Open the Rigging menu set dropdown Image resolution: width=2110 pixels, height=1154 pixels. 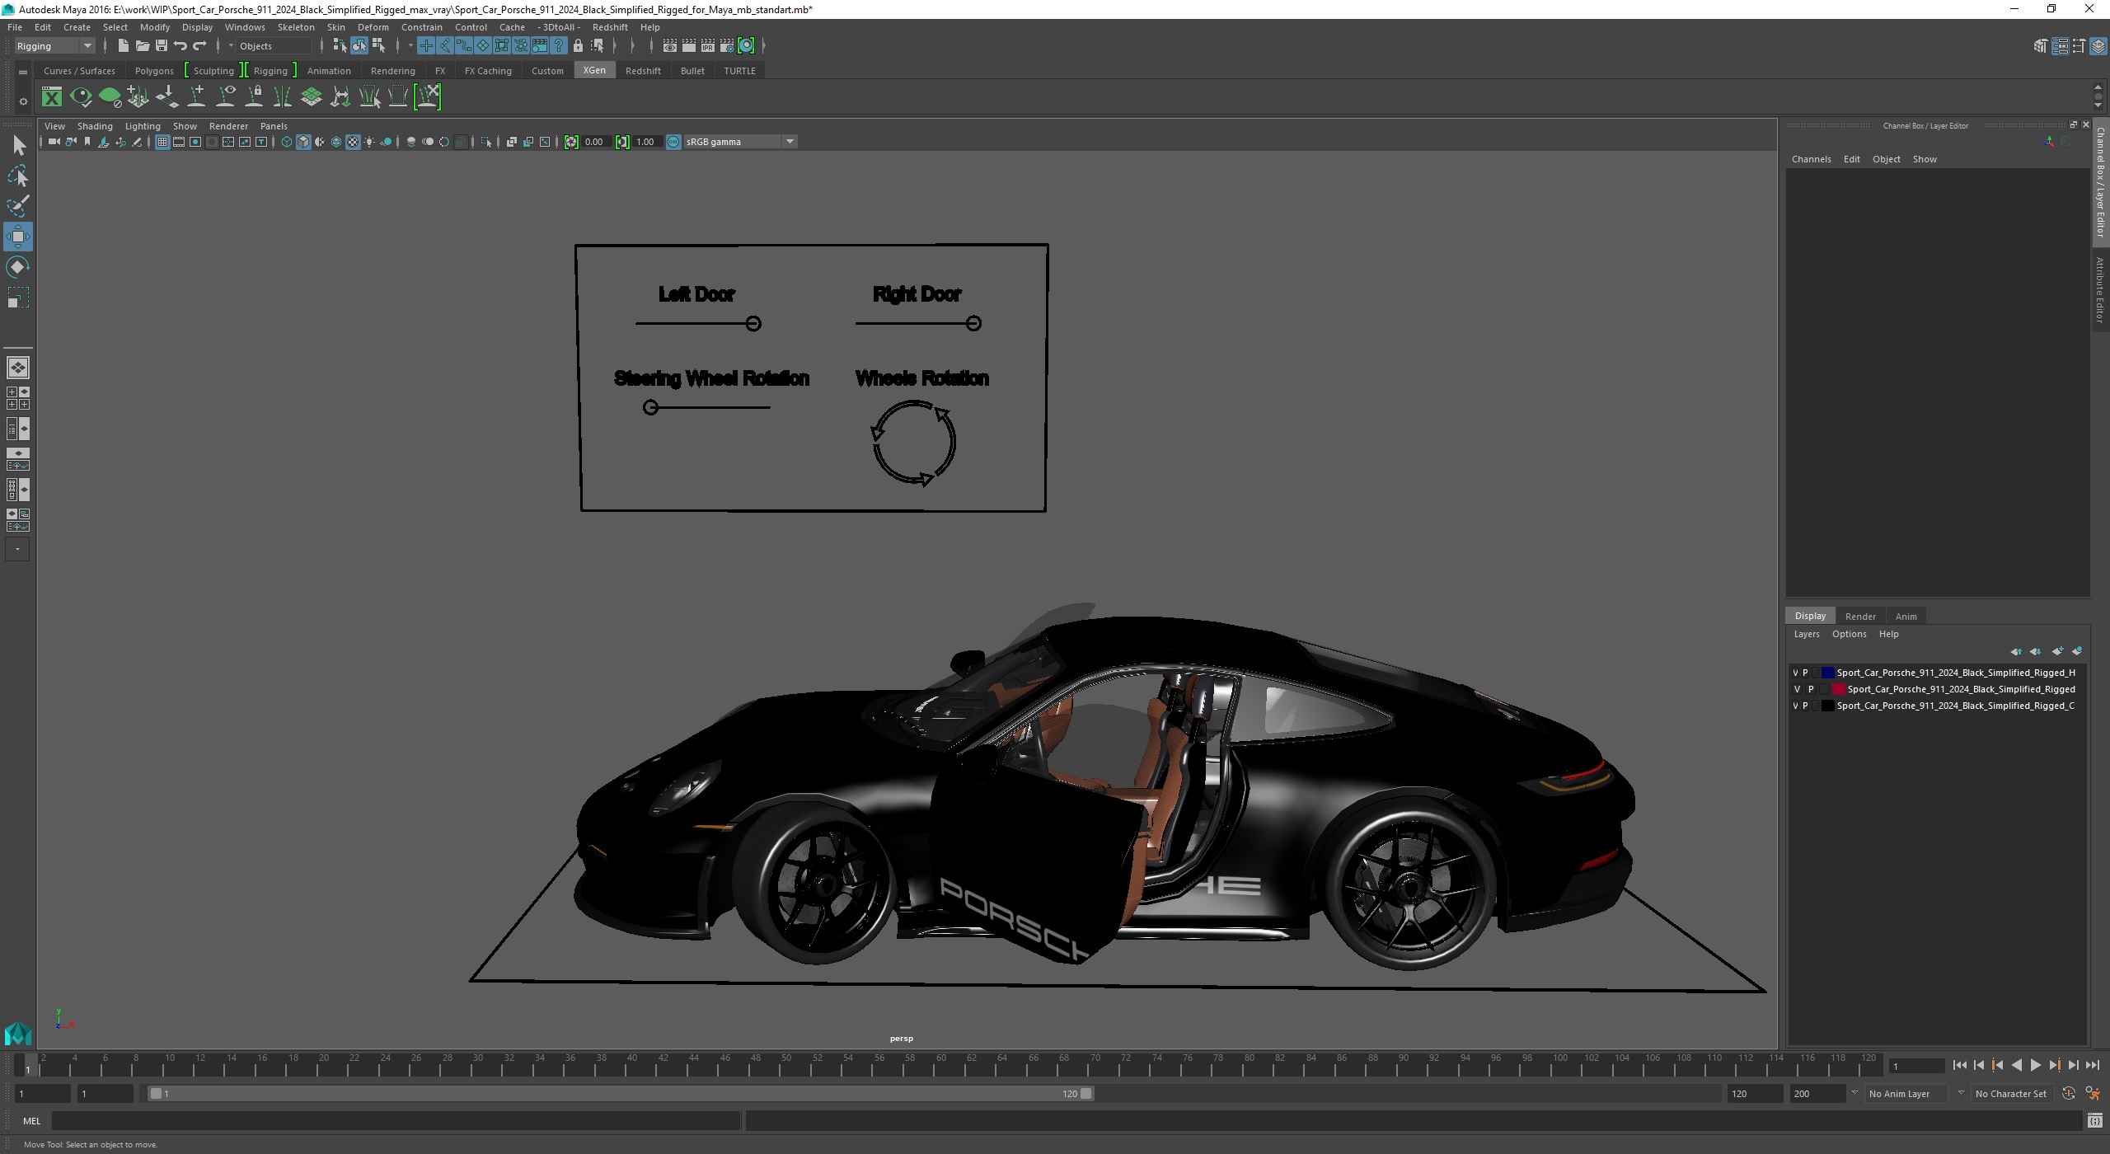click(54, 46)
